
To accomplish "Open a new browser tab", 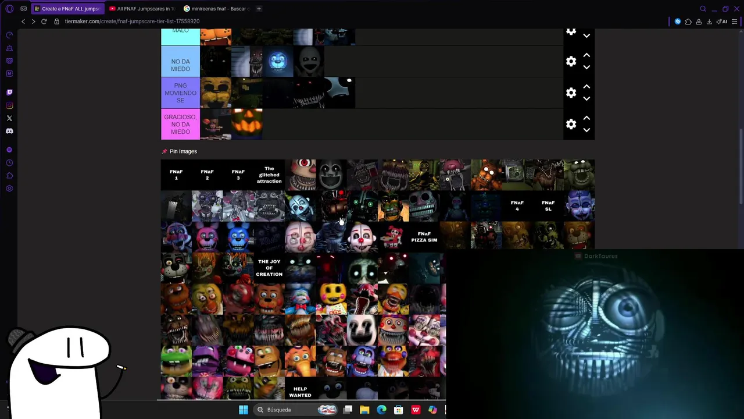I will tap(259, 9).
